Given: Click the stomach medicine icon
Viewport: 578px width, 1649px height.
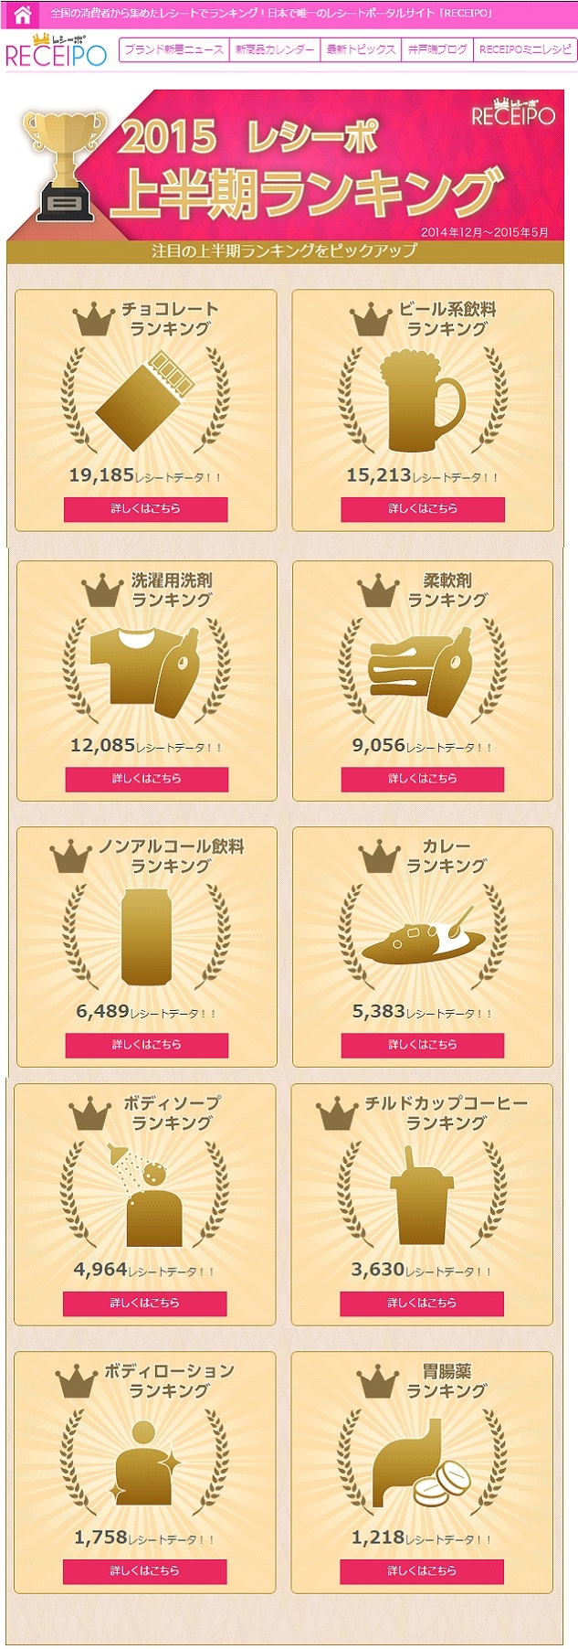Looking at the screenshot, I should coord(422,1463).
